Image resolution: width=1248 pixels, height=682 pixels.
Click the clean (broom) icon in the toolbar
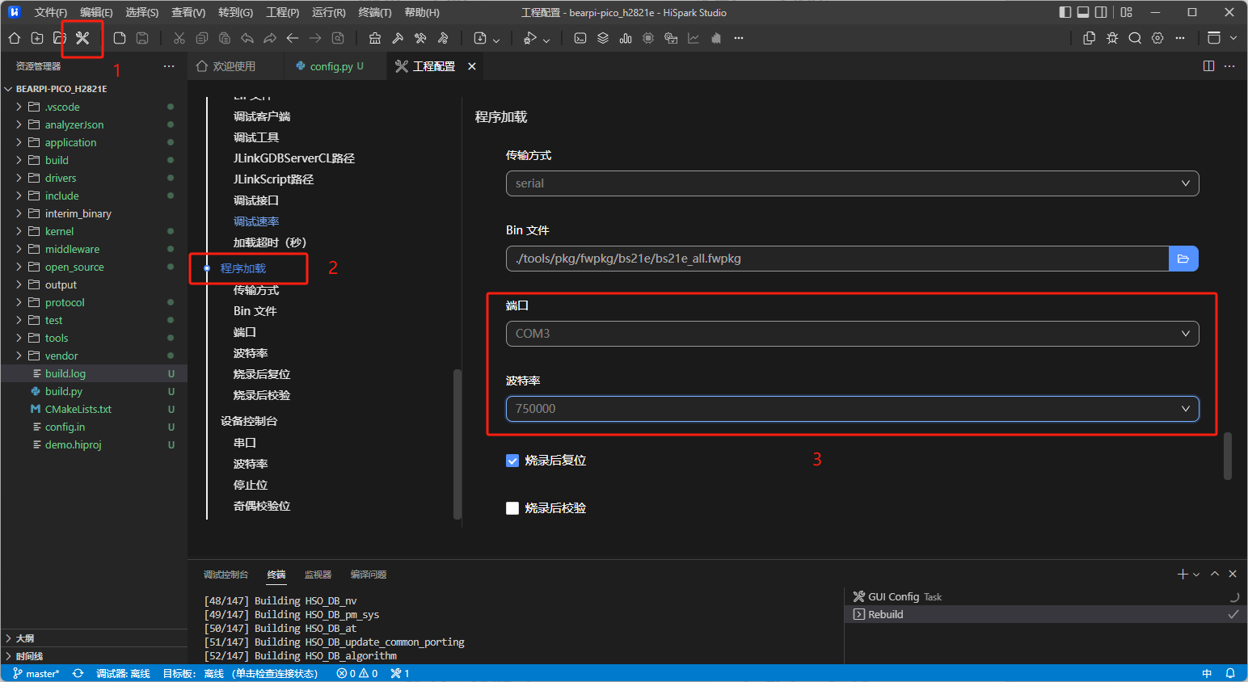[x=375, y=38]
